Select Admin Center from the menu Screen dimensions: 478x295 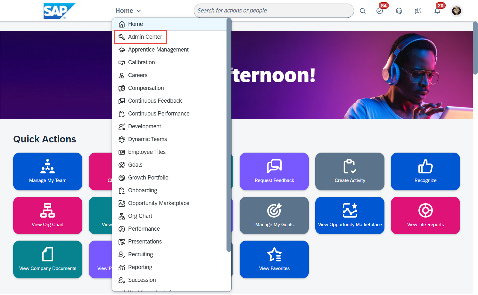[x=145, y=37]
